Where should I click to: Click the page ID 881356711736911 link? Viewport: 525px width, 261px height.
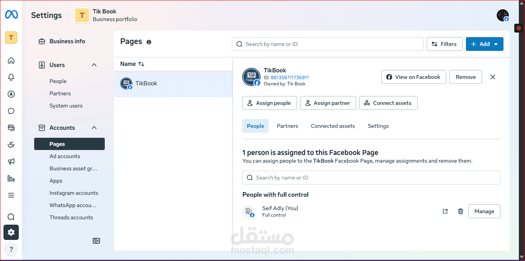[290, 77]
